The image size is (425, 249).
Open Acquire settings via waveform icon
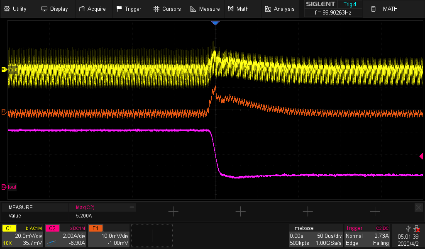tap(81, 8)
